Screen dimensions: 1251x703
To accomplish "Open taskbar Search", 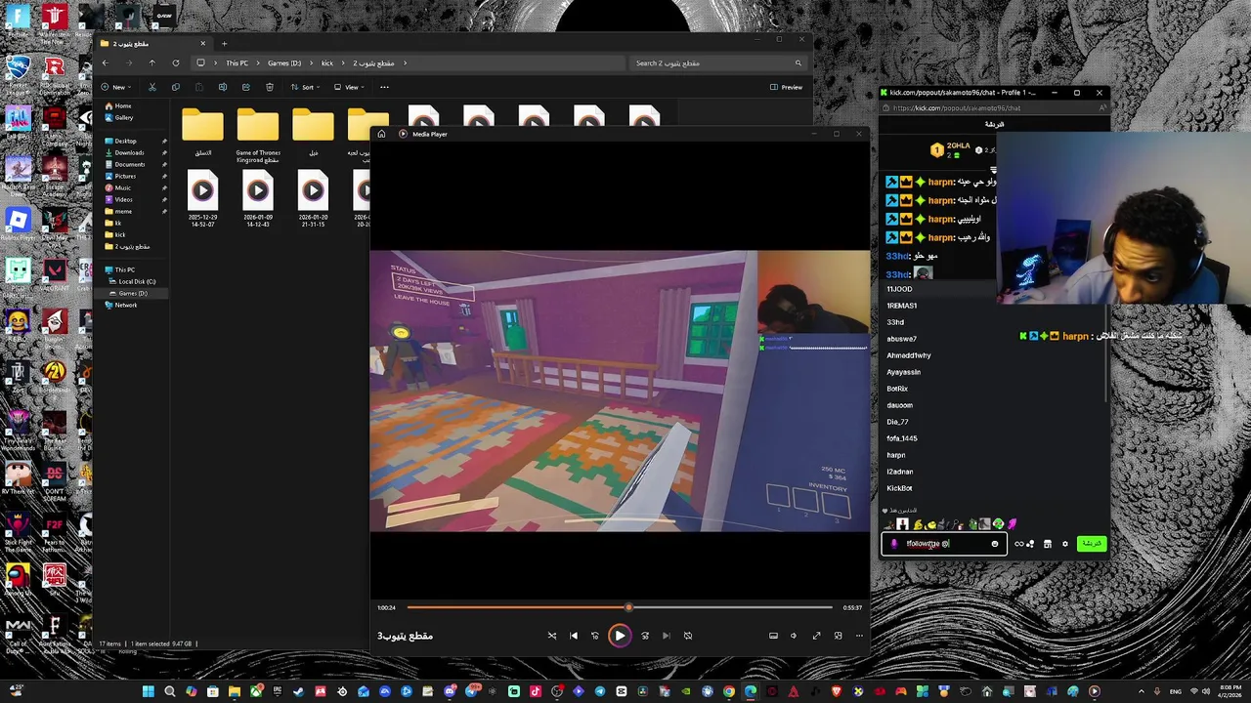I will coord(170,691).
